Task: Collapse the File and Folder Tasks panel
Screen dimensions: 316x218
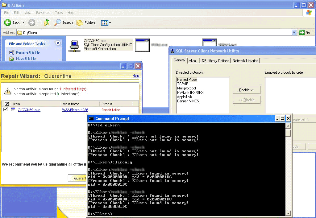Action: pyautogui.click(x=58, y=43)
